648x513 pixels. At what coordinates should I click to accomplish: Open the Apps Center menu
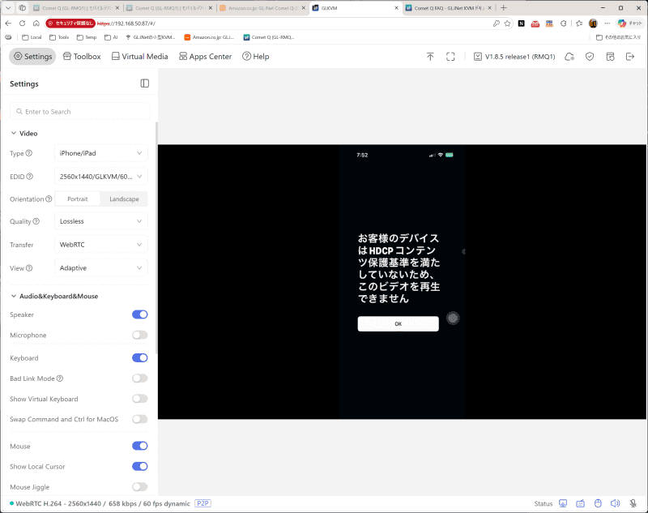206,57
